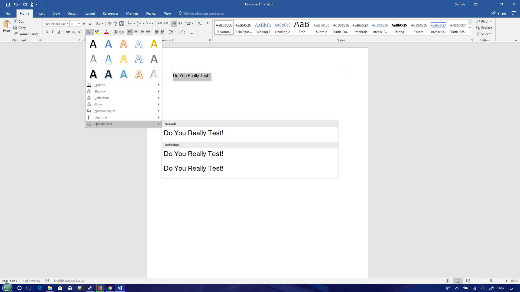Image resolution: width=520 pixels, height=292 pixels.
Task: Apply the Heading 1 style
Action: coord(263,27)
